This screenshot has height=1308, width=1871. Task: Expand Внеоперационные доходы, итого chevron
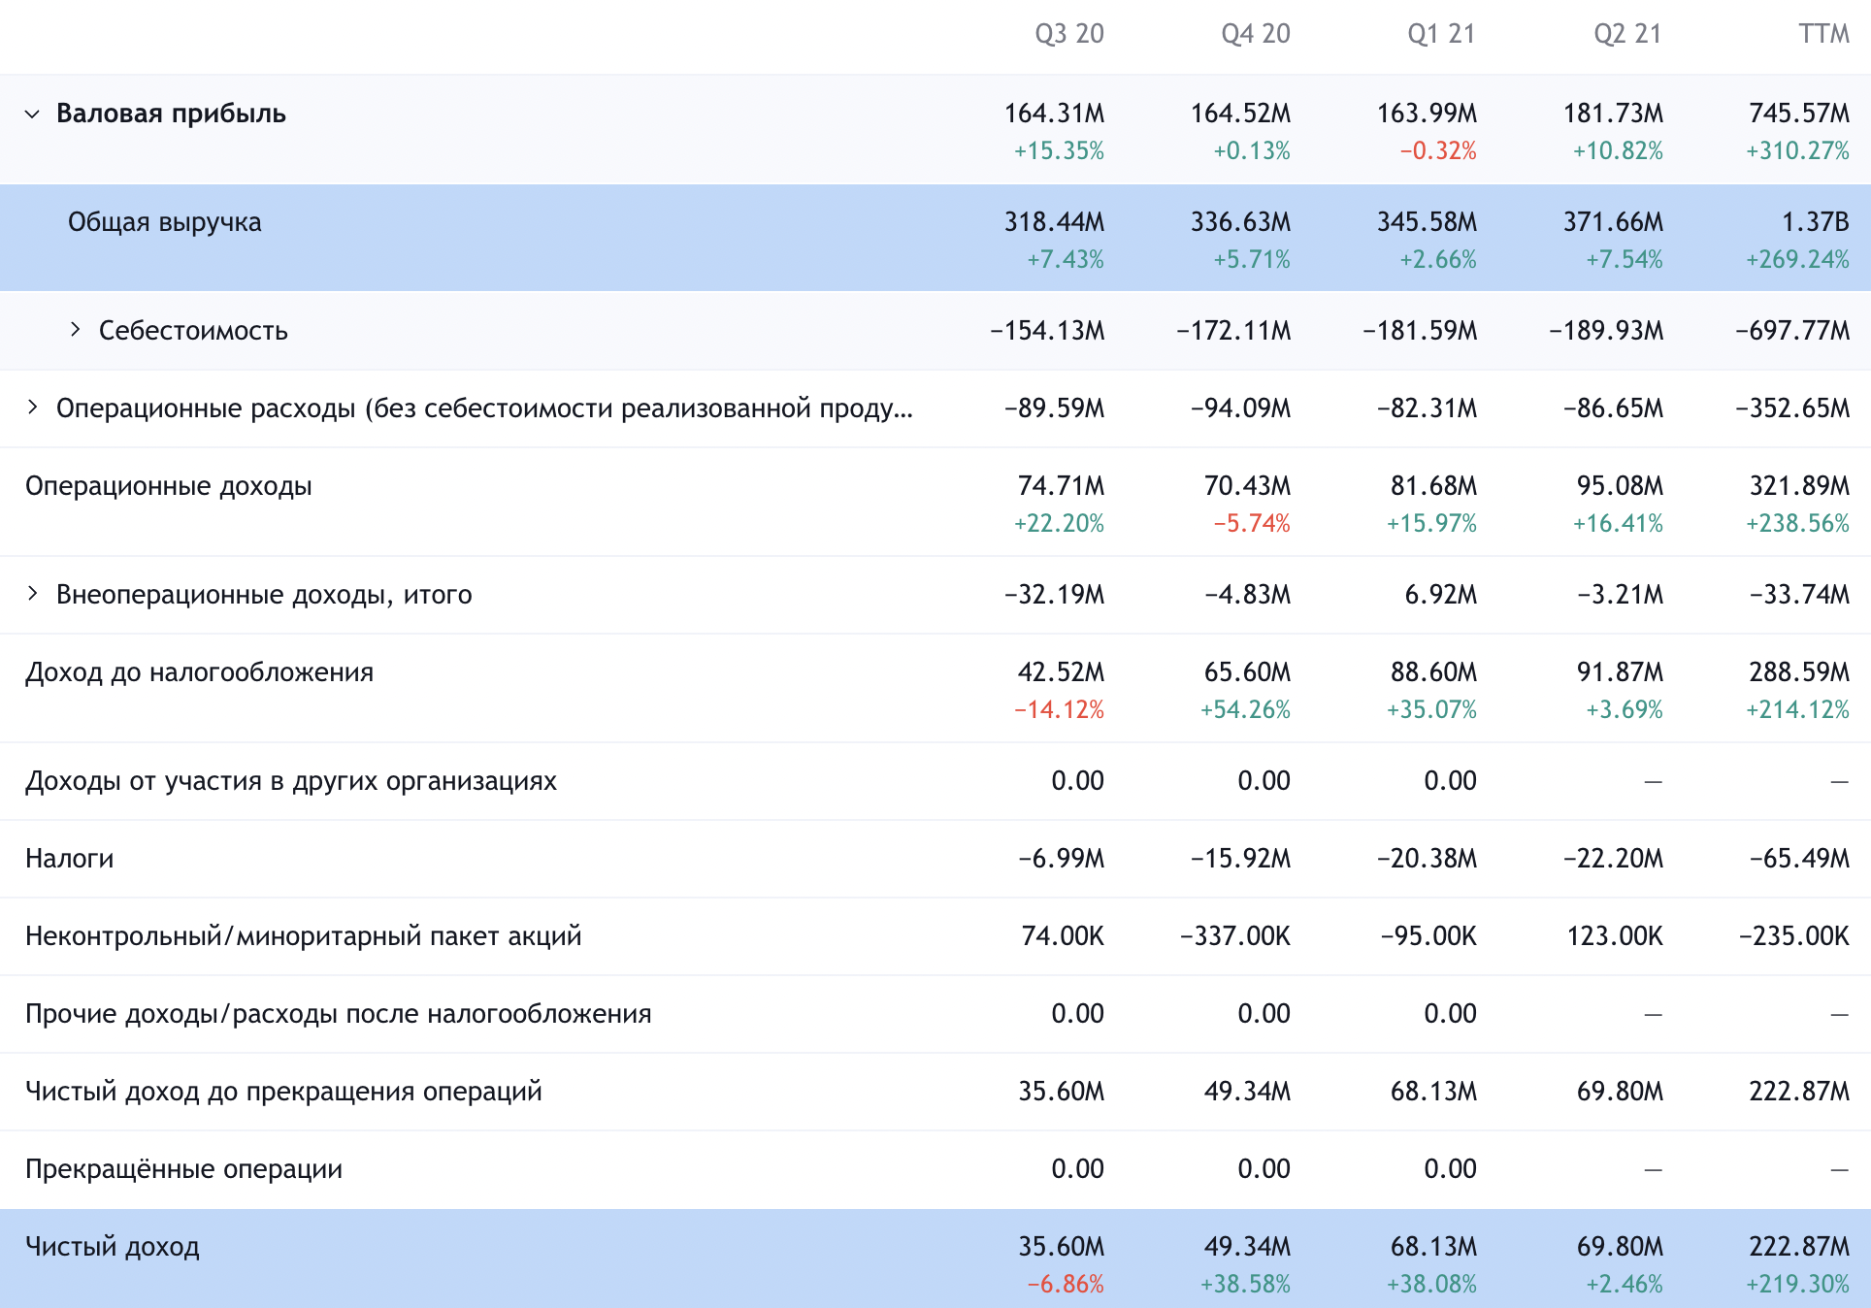coord(32,594)
